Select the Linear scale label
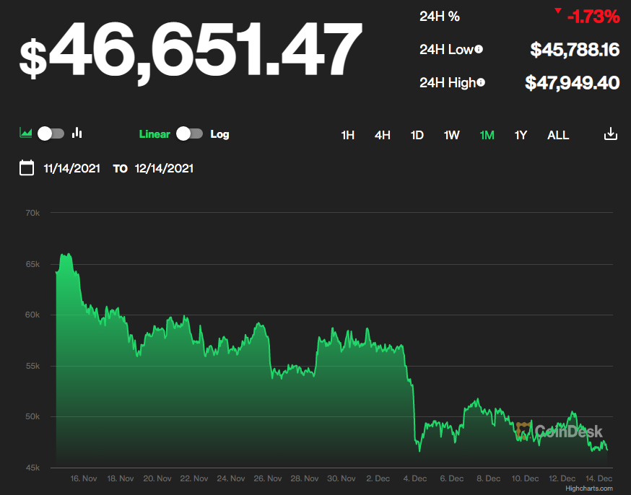631x495 pixels. pos(155,134)
